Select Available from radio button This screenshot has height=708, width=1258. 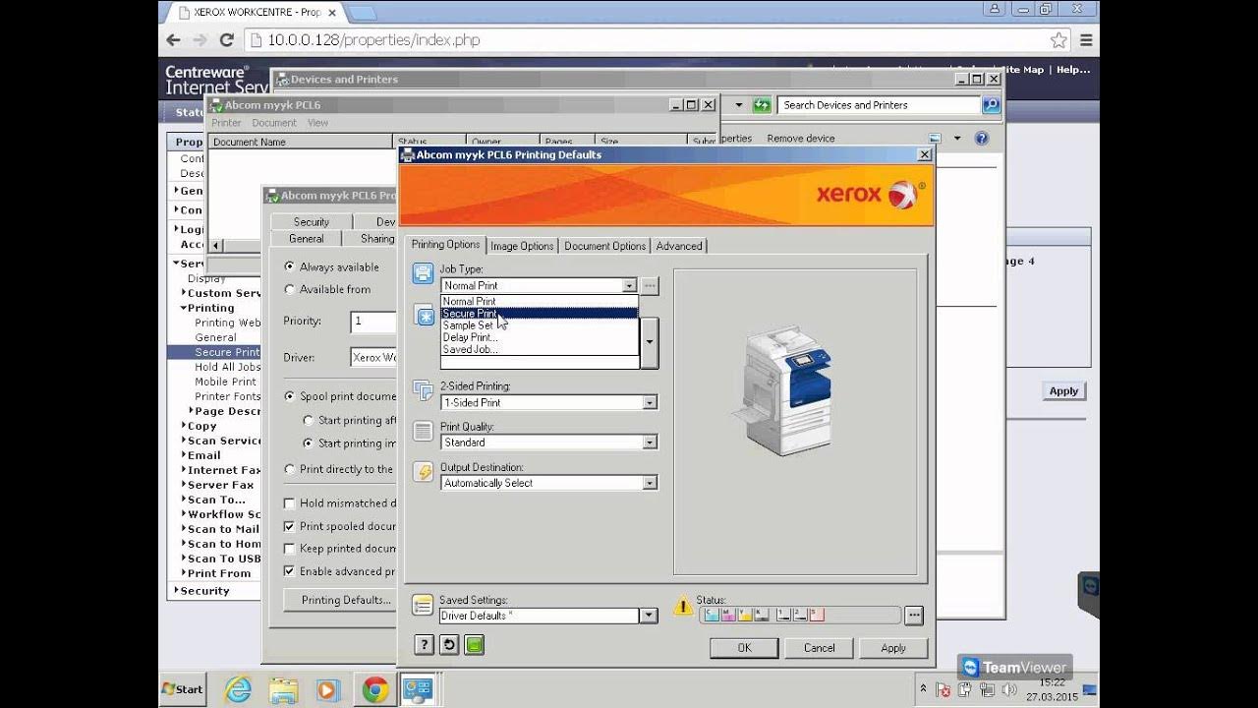click(x=289, y=289)
